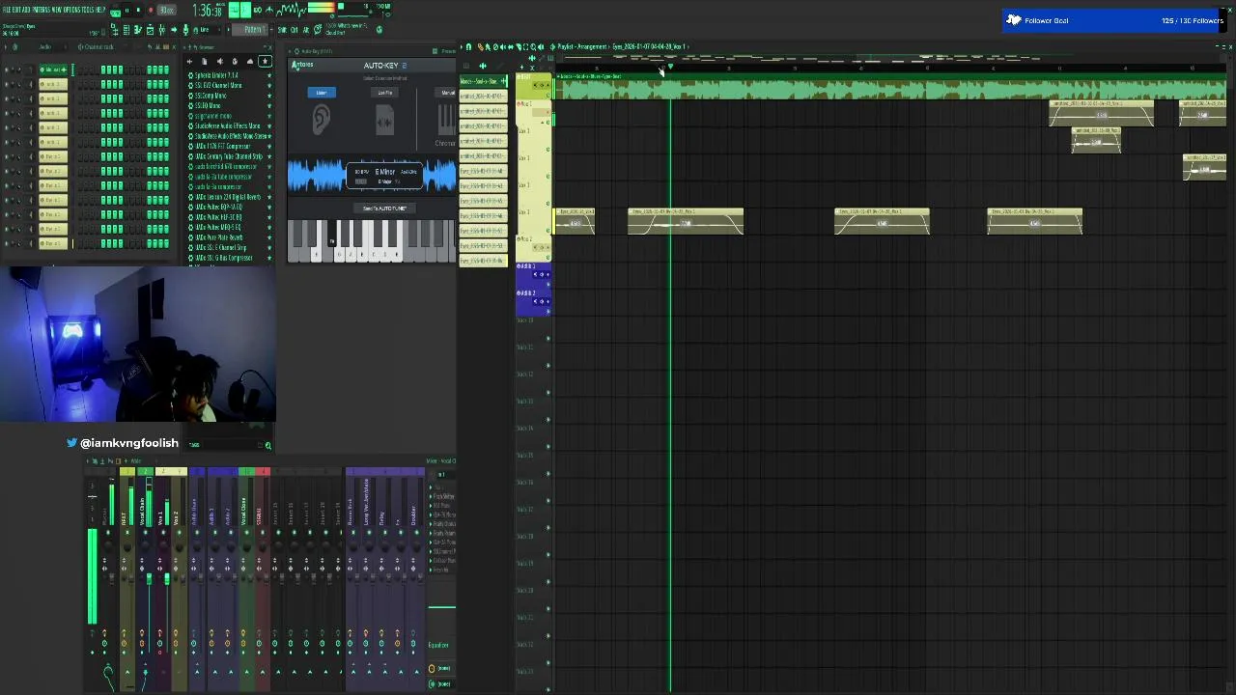Open the TOOLS menu
1236x695 pixels.
coord(88,10)
